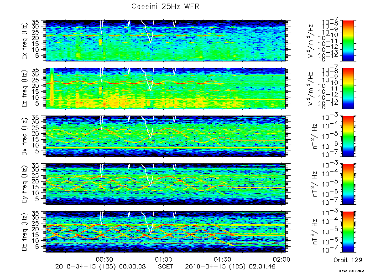Select the Bz frequency spectrogram panel
The width and height of the screenshot is (365, 273).
point(166,232)
